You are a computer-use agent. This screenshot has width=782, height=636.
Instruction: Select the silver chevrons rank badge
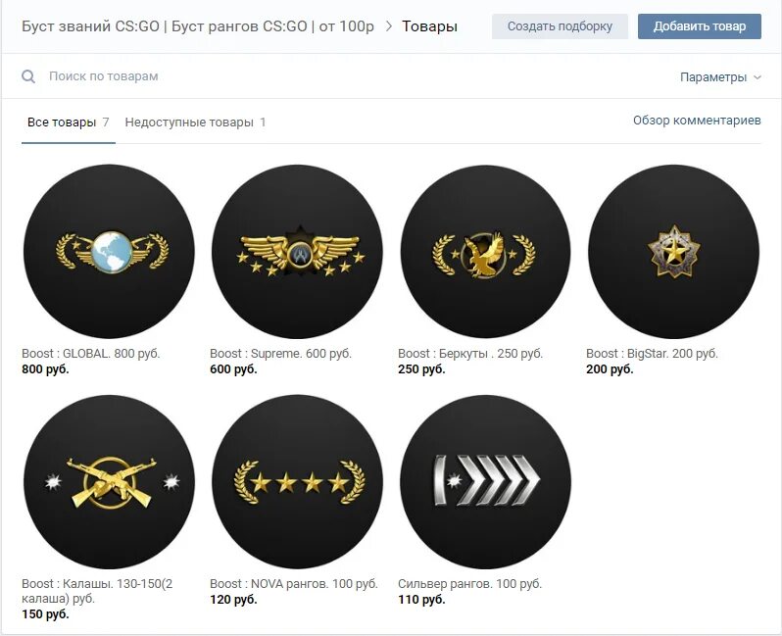tap(485, 482)
